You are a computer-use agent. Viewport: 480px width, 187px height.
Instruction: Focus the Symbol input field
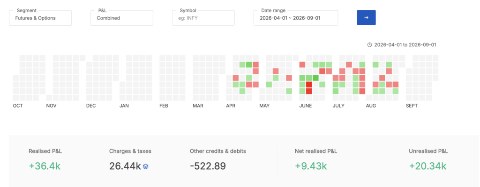point(203,18)
